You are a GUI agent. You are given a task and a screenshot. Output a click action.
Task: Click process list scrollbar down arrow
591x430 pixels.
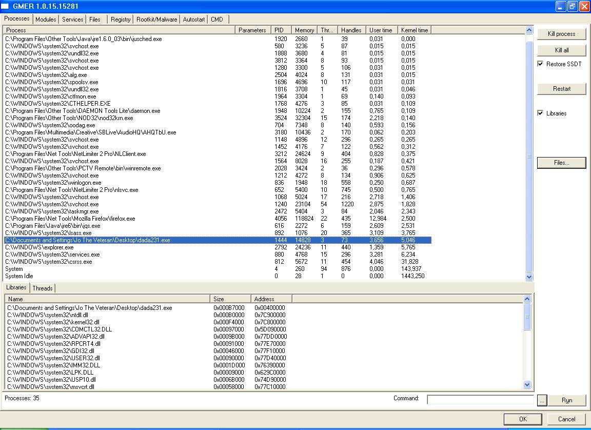point(529,277)
